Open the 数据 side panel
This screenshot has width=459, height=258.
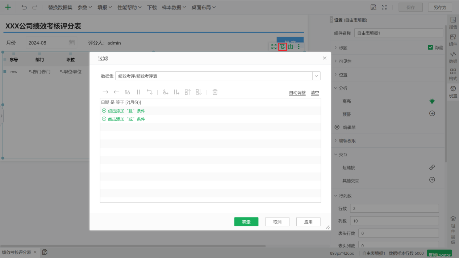[453, 57]
